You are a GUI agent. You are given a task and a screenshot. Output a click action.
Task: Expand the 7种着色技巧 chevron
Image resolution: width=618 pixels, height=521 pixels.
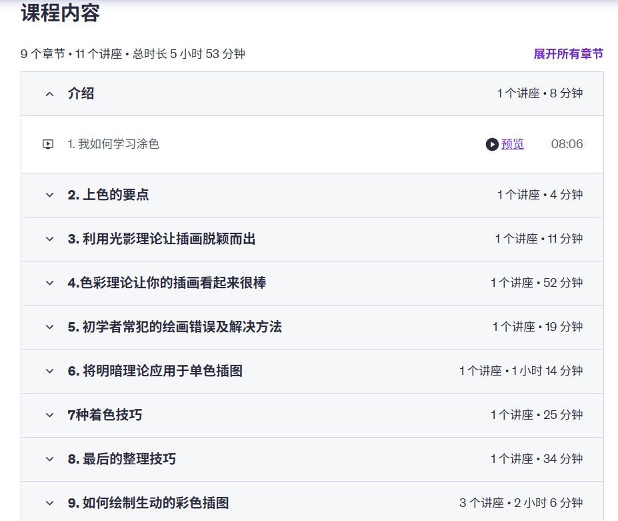pyautogui.click(x=49, y=415)
